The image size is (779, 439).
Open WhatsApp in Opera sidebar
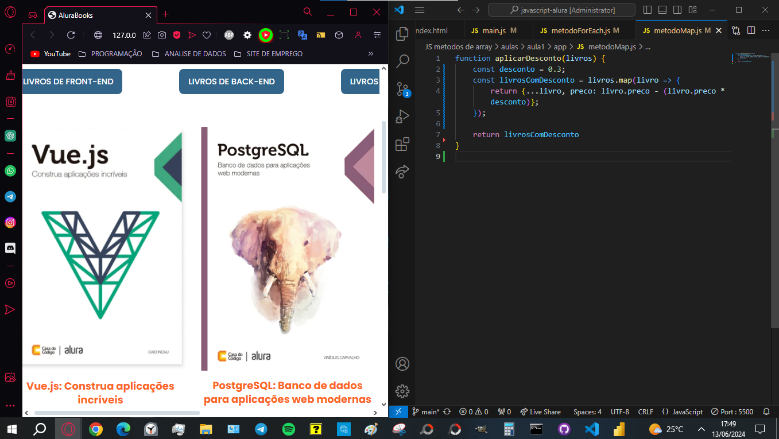[10, 170]
